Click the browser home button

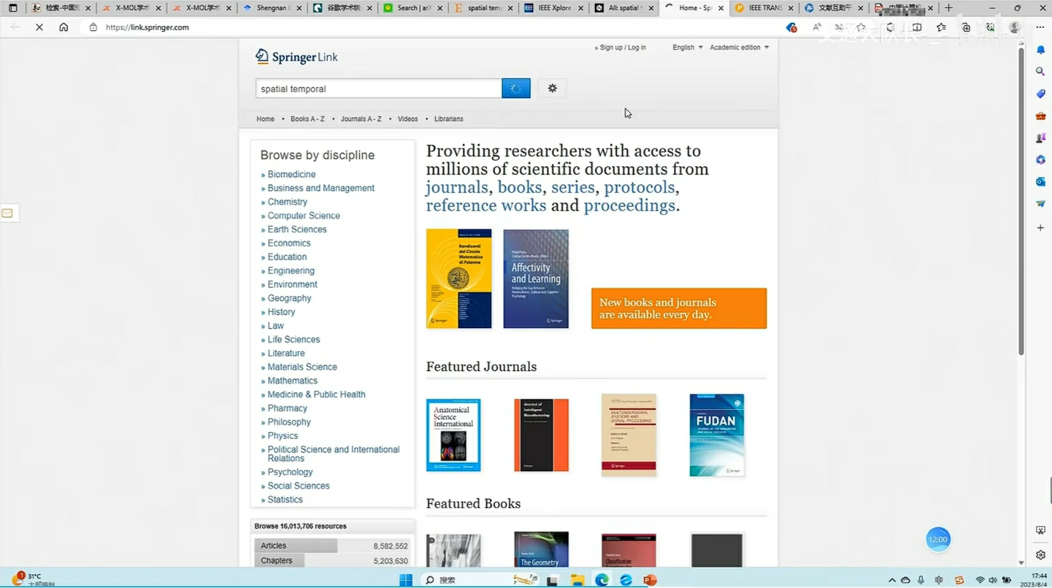64,27
